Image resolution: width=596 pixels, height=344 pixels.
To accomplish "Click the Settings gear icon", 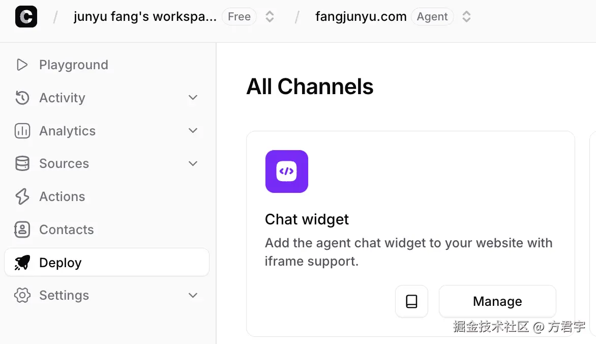I will pos(22,295).
